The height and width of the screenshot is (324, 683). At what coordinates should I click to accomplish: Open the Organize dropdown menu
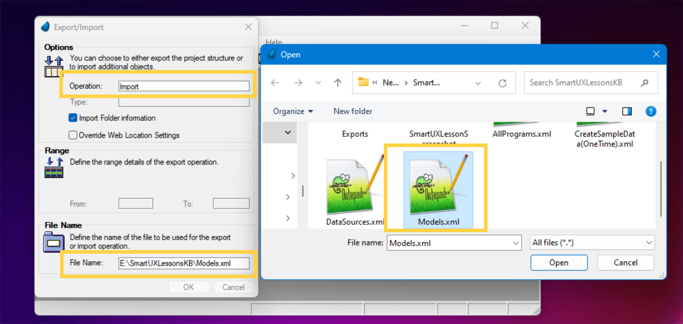(293, 112)
